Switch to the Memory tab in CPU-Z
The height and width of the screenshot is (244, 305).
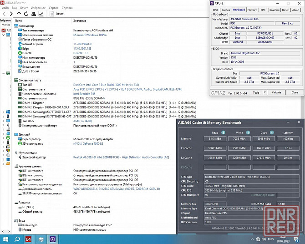coord(252,10)
